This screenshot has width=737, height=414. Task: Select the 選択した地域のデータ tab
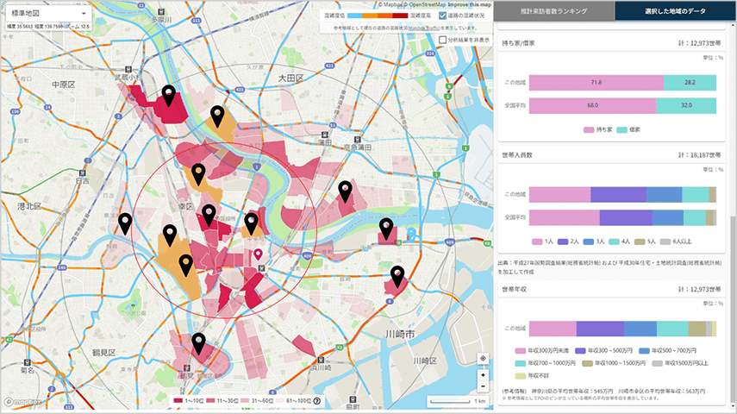pos(676,10)
